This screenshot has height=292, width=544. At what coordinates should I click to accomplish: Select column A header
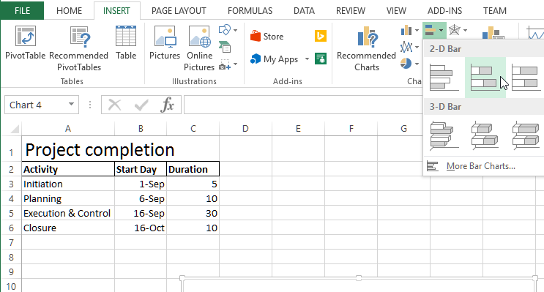coord(68,129)
